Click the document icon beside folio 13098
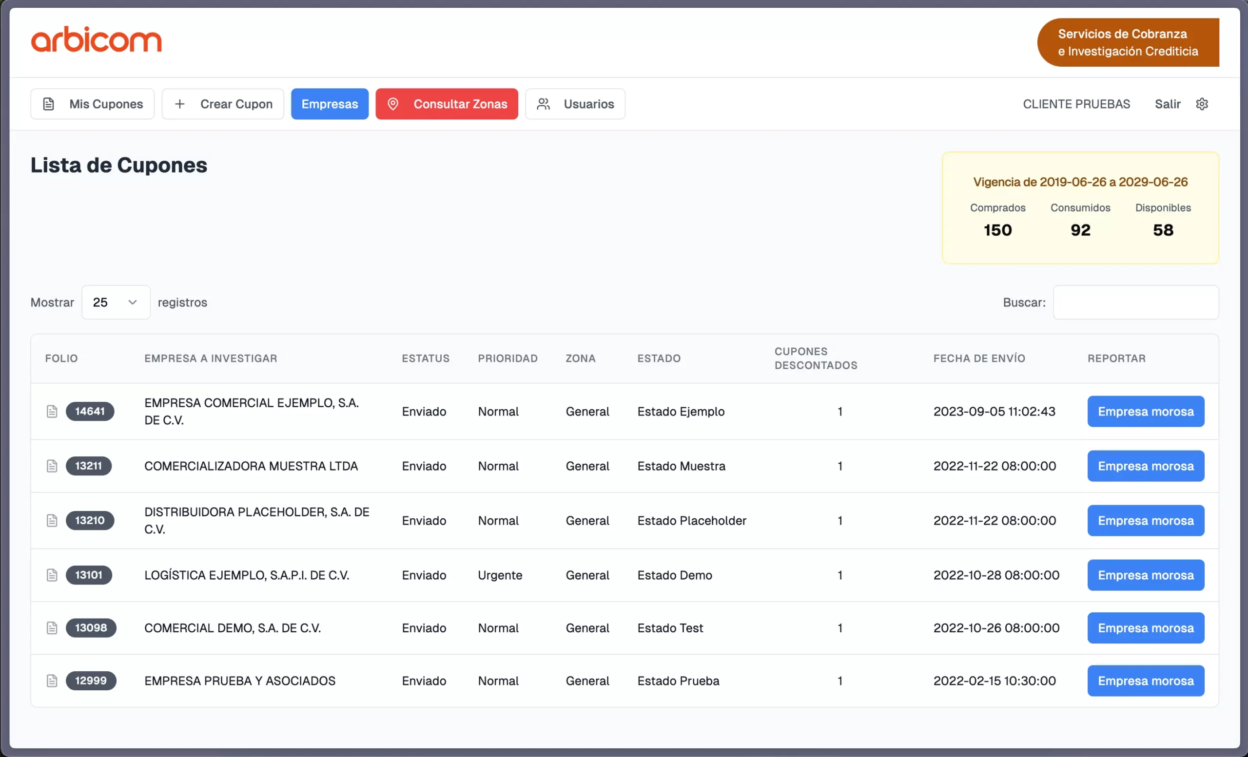 coord(52,628)
